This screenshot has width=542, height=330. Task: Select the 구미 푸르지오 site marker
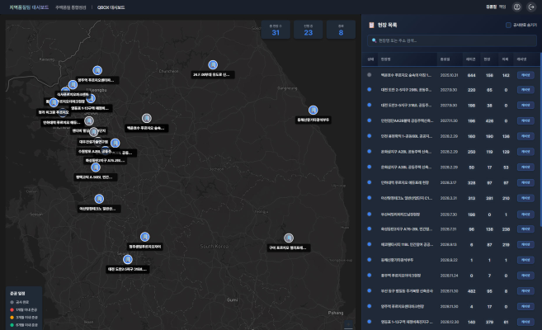(287, 237)
